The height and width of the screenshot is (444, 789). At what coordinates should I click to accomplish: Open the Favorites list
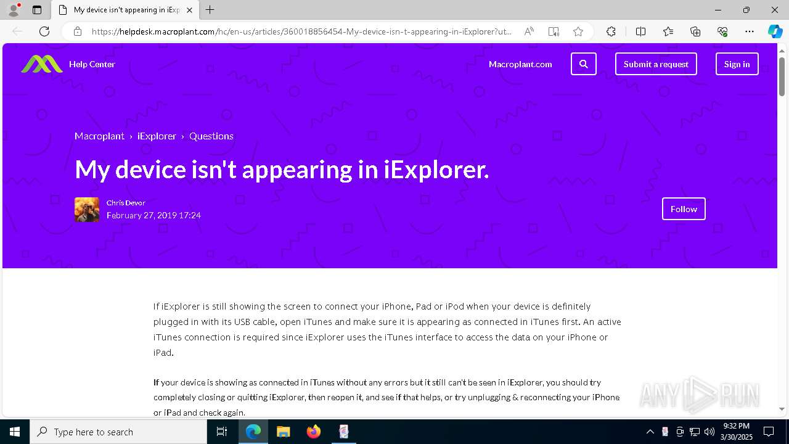(x=668, y=31)
